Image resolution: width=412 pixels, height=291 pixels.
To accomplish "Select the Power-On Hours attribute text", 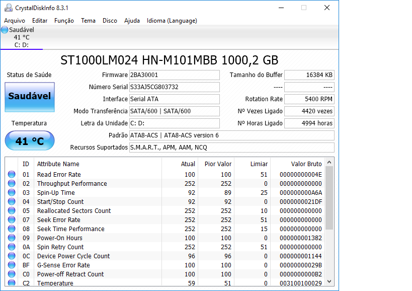I will [60, 238].
